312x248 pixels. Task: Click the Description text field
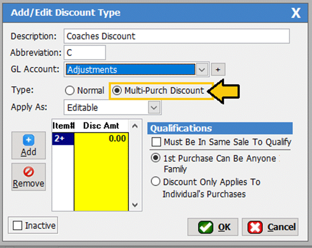(177, 36)
